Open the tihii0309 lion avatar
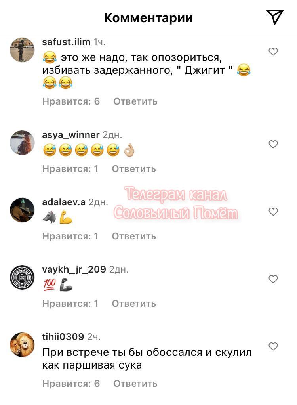The height and width of the screenshot is (405, 297). click(22, 344)
